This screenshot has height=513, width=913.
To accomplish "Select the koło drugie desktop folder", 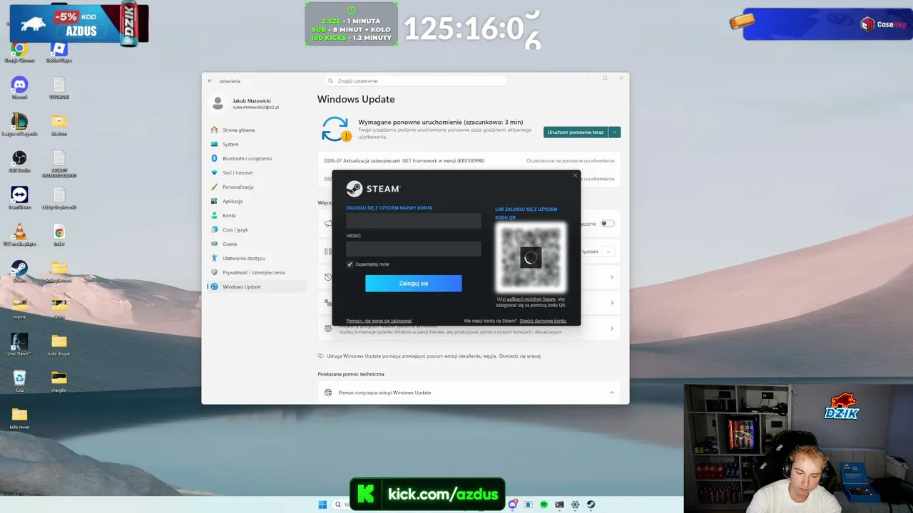I will (59, 344).
